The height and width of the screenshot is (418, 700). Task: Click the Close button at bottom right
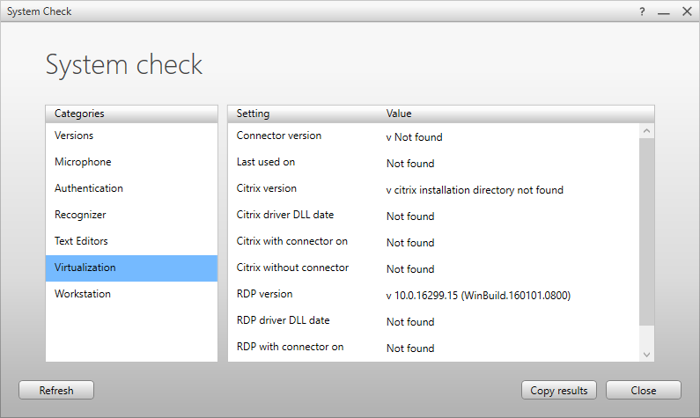pos(643,390)
